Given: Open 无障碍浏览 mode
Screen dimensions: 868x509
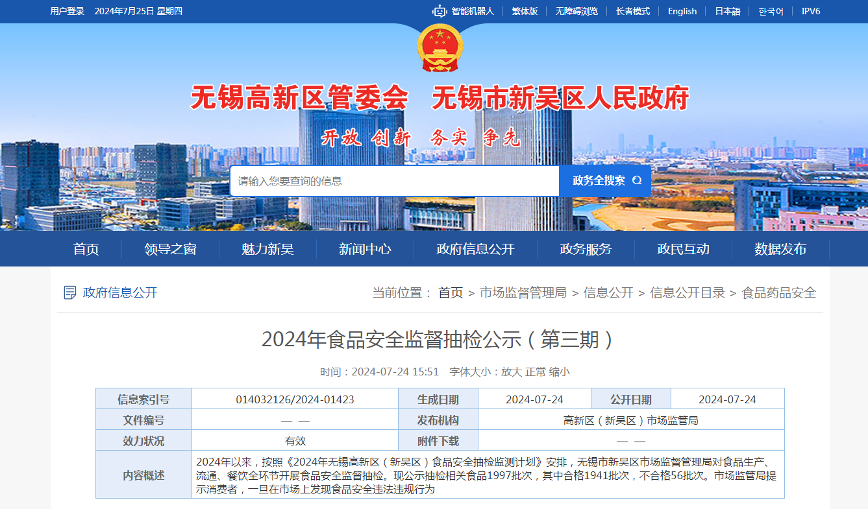Looking at the screenshot, I should point(577,11).
